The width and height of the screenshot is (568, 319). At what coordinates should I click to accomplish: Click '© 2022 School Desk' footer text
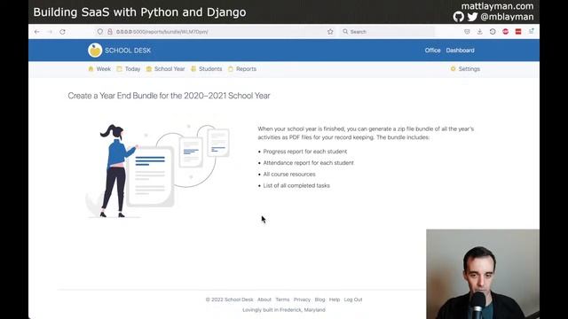(229, 300)
